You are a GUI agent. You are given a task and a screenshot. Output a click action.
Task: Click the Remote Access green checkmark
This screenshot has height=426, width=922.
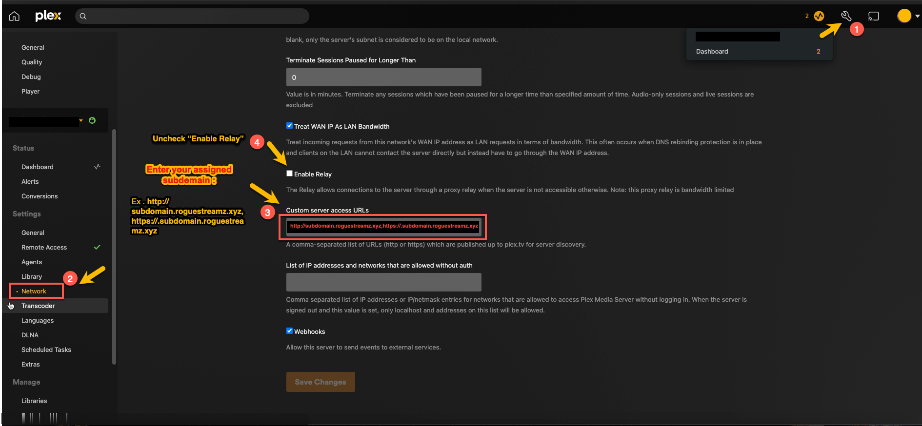[x=97, y=247]
